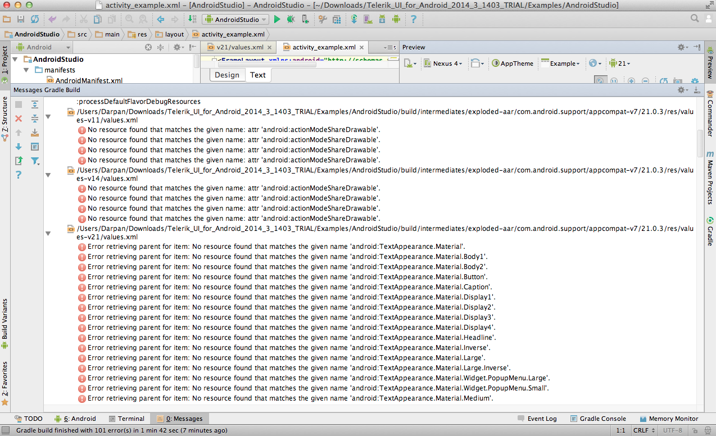Screen dimensions: 716x436
Task: Click the filter messages funnel icon
Action: 35,161
